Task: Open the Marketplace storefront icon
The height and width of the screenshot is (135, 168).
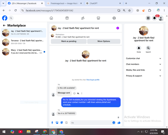Action: point(98,18)
